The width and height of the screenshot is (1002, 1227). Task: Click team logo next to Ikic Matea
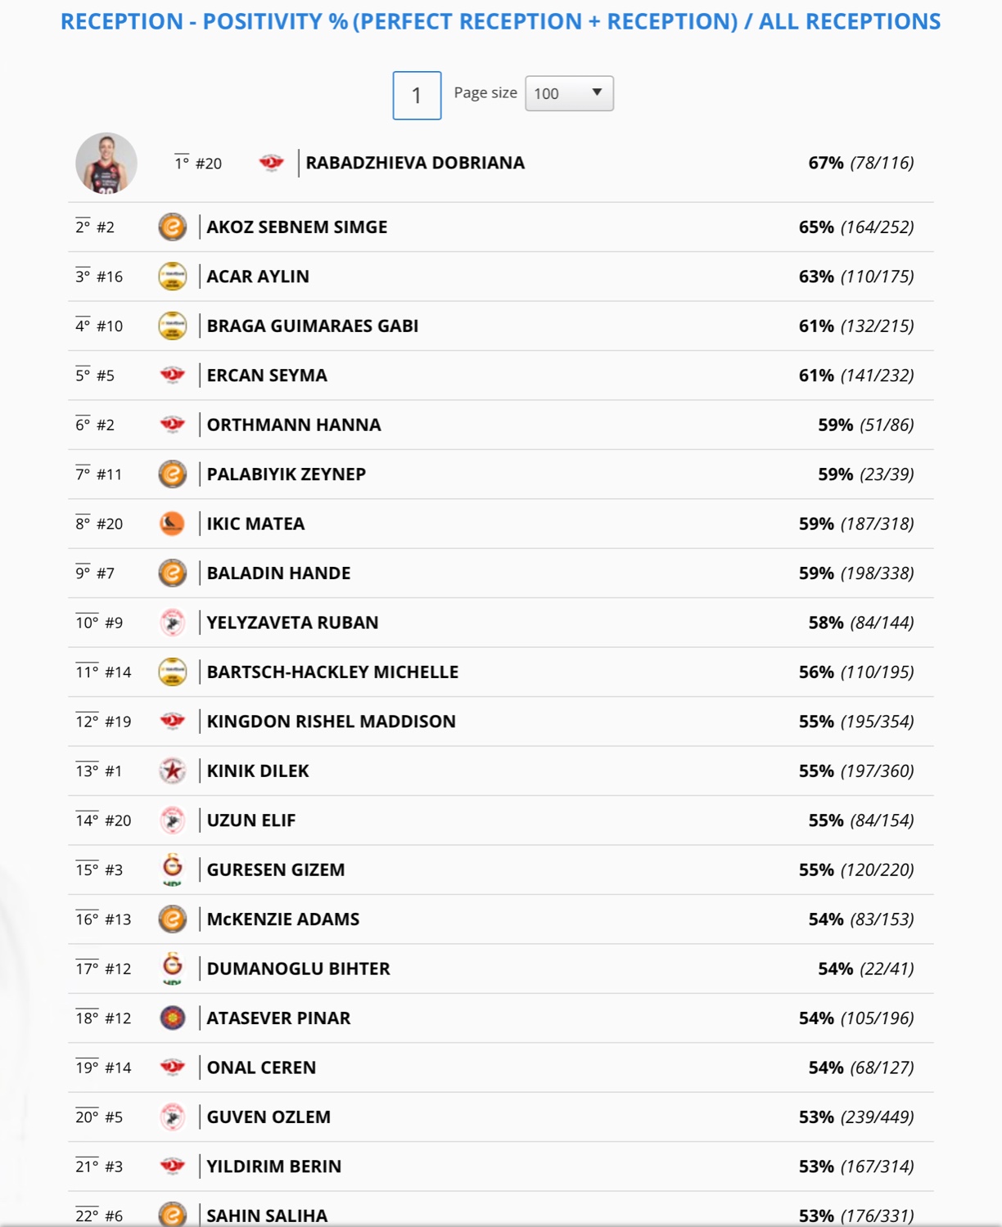(x=172, y=524)
